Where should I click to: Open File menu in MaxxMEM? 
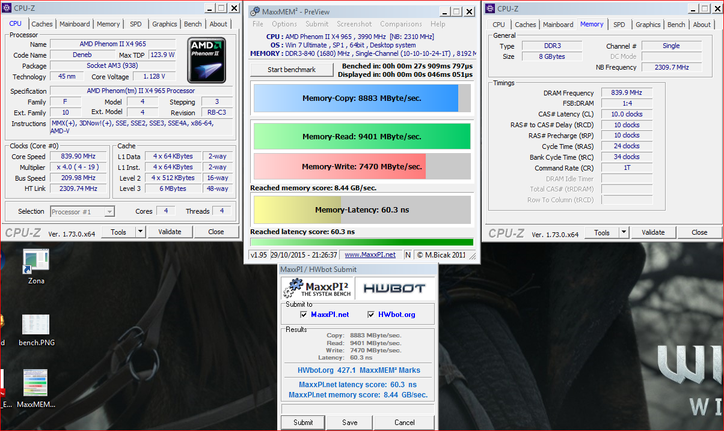pyautogui.click(x=258, y=24)
